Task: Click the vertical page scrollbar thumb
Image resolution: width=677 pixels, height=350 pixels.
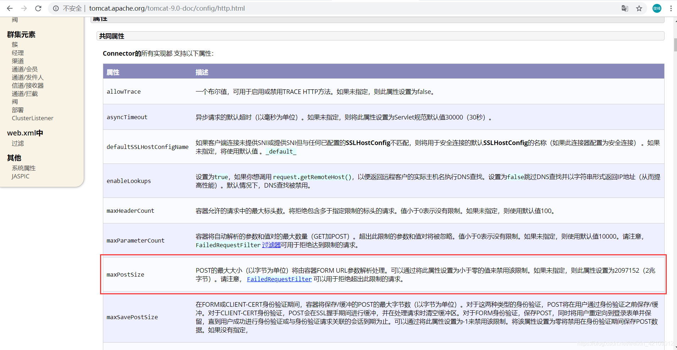Action: point(675,45)
